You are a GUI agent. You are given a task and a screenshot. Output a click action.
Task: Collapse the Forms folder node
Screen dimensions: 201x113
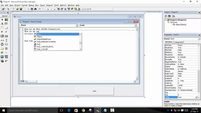168,22
